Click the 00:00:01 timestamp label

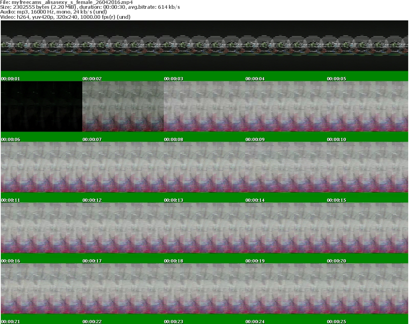(x=10, y=79)
